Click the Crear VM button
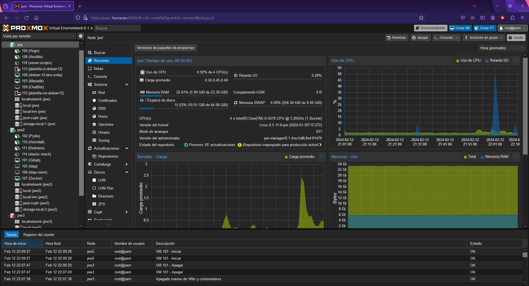529x286 pixels. tap(460, 28)
